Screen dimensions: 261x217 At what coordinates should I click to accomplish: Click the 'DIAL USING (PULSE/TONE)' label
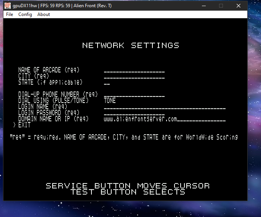(x=53, y=101)
